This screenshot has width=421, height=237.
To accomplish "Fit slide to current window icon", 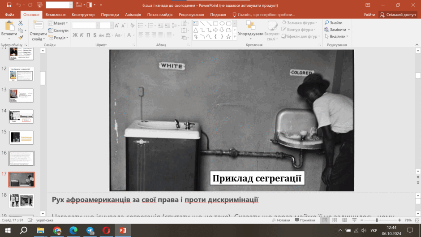I will pos(417,220).
